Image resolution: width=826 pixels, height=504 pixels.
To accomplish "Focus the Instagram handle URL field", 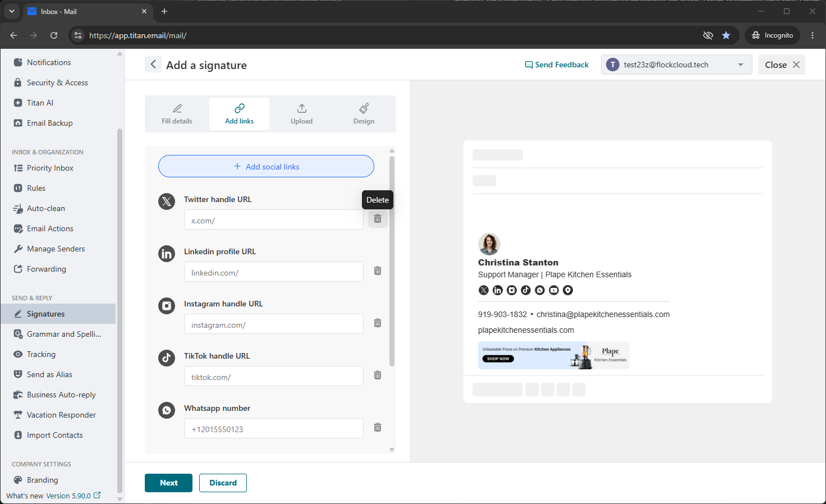I will pyautogui.click(x=274, y=324).
